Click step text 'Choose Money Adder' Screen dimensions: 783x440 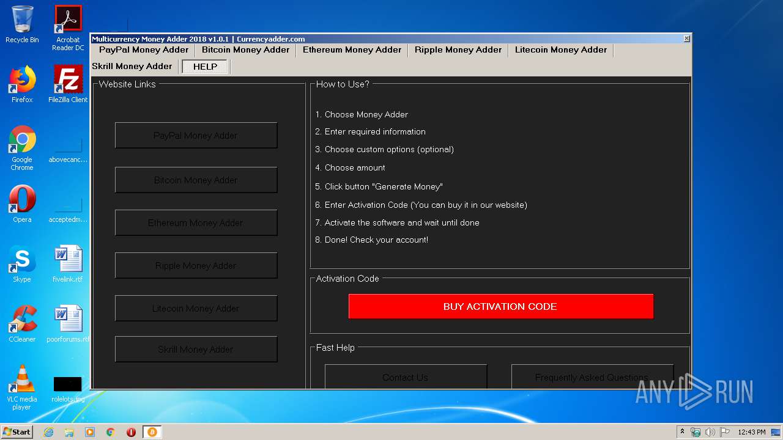[x=366, y=115]
